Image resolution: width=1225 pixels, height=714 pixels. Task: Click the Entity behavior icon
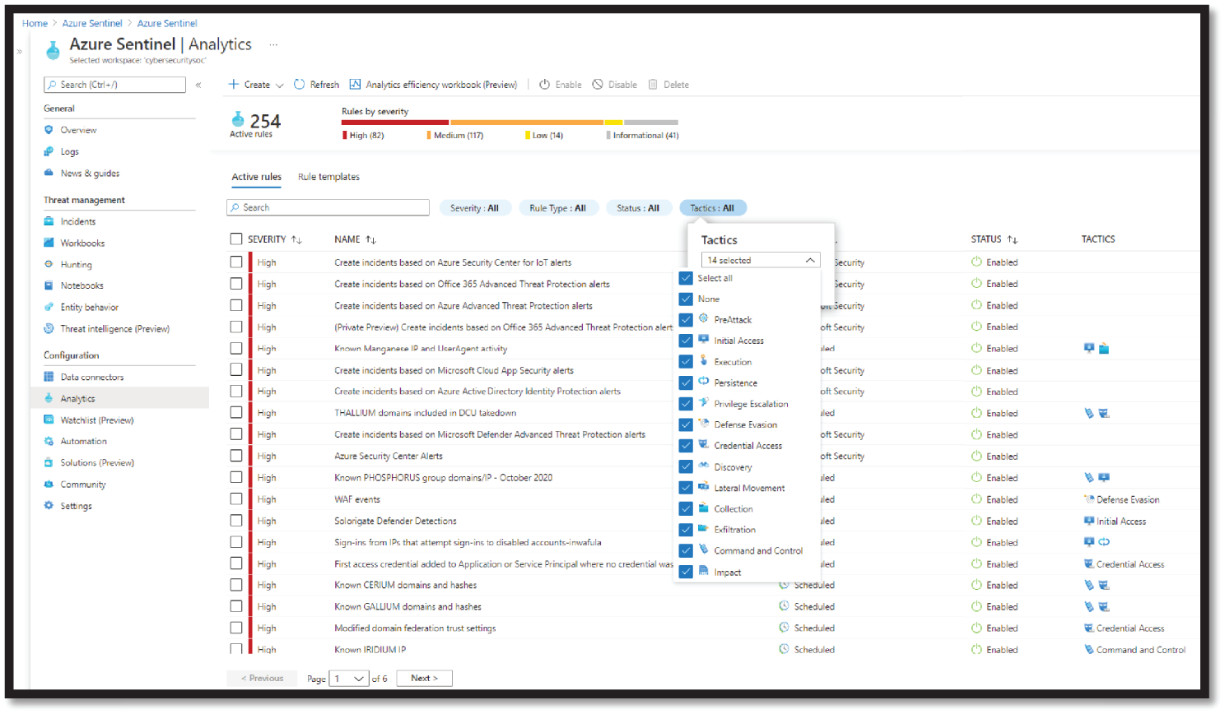tap(49, 307)
